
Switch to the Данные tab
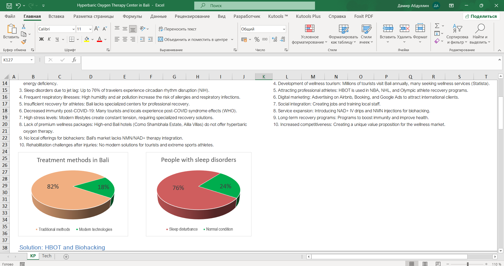click(159, 16)
